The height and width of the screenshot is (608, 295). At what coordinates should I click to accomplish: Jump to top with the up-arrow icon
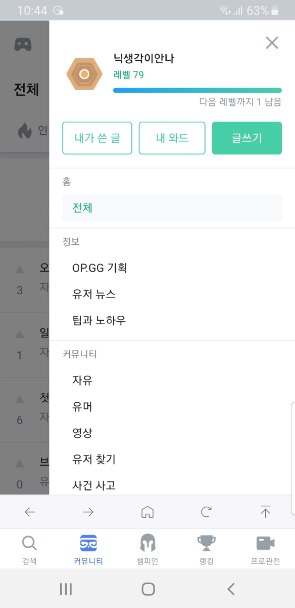click(x=265, y=512)
